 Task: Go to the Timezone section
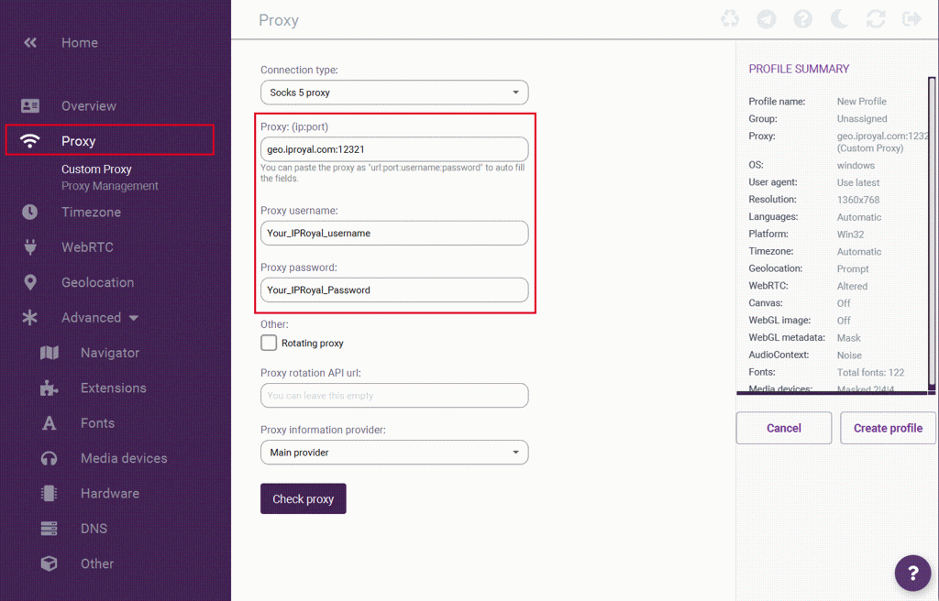tap(91, 213)
